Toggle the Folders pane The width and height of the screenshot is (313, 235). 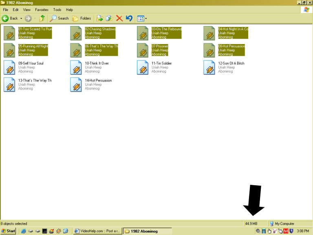click(x=82, y=18)
